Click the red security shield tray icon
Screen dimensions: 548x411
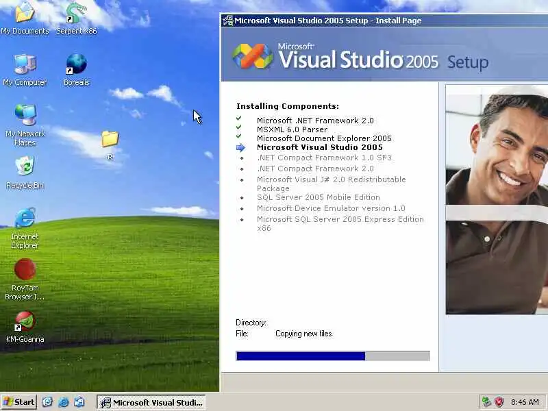point(499,402)
